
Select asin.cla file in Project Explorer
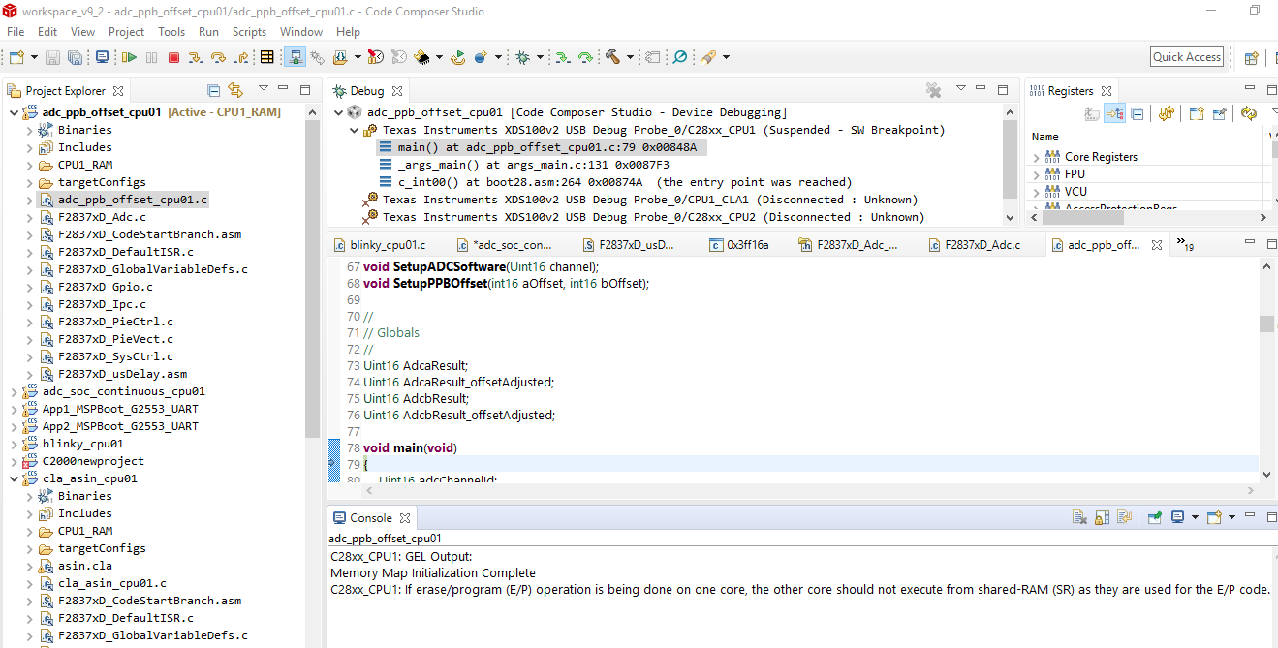pos(84,566)
